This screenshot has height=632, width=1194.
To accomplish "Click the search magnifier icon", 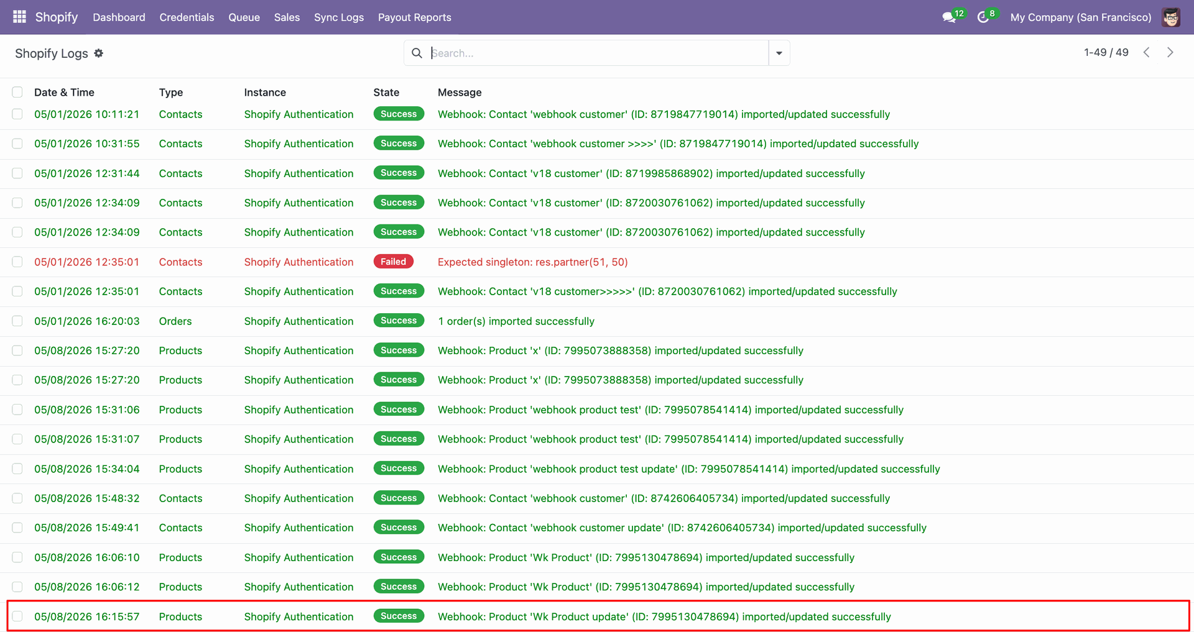I will (417, 53).
